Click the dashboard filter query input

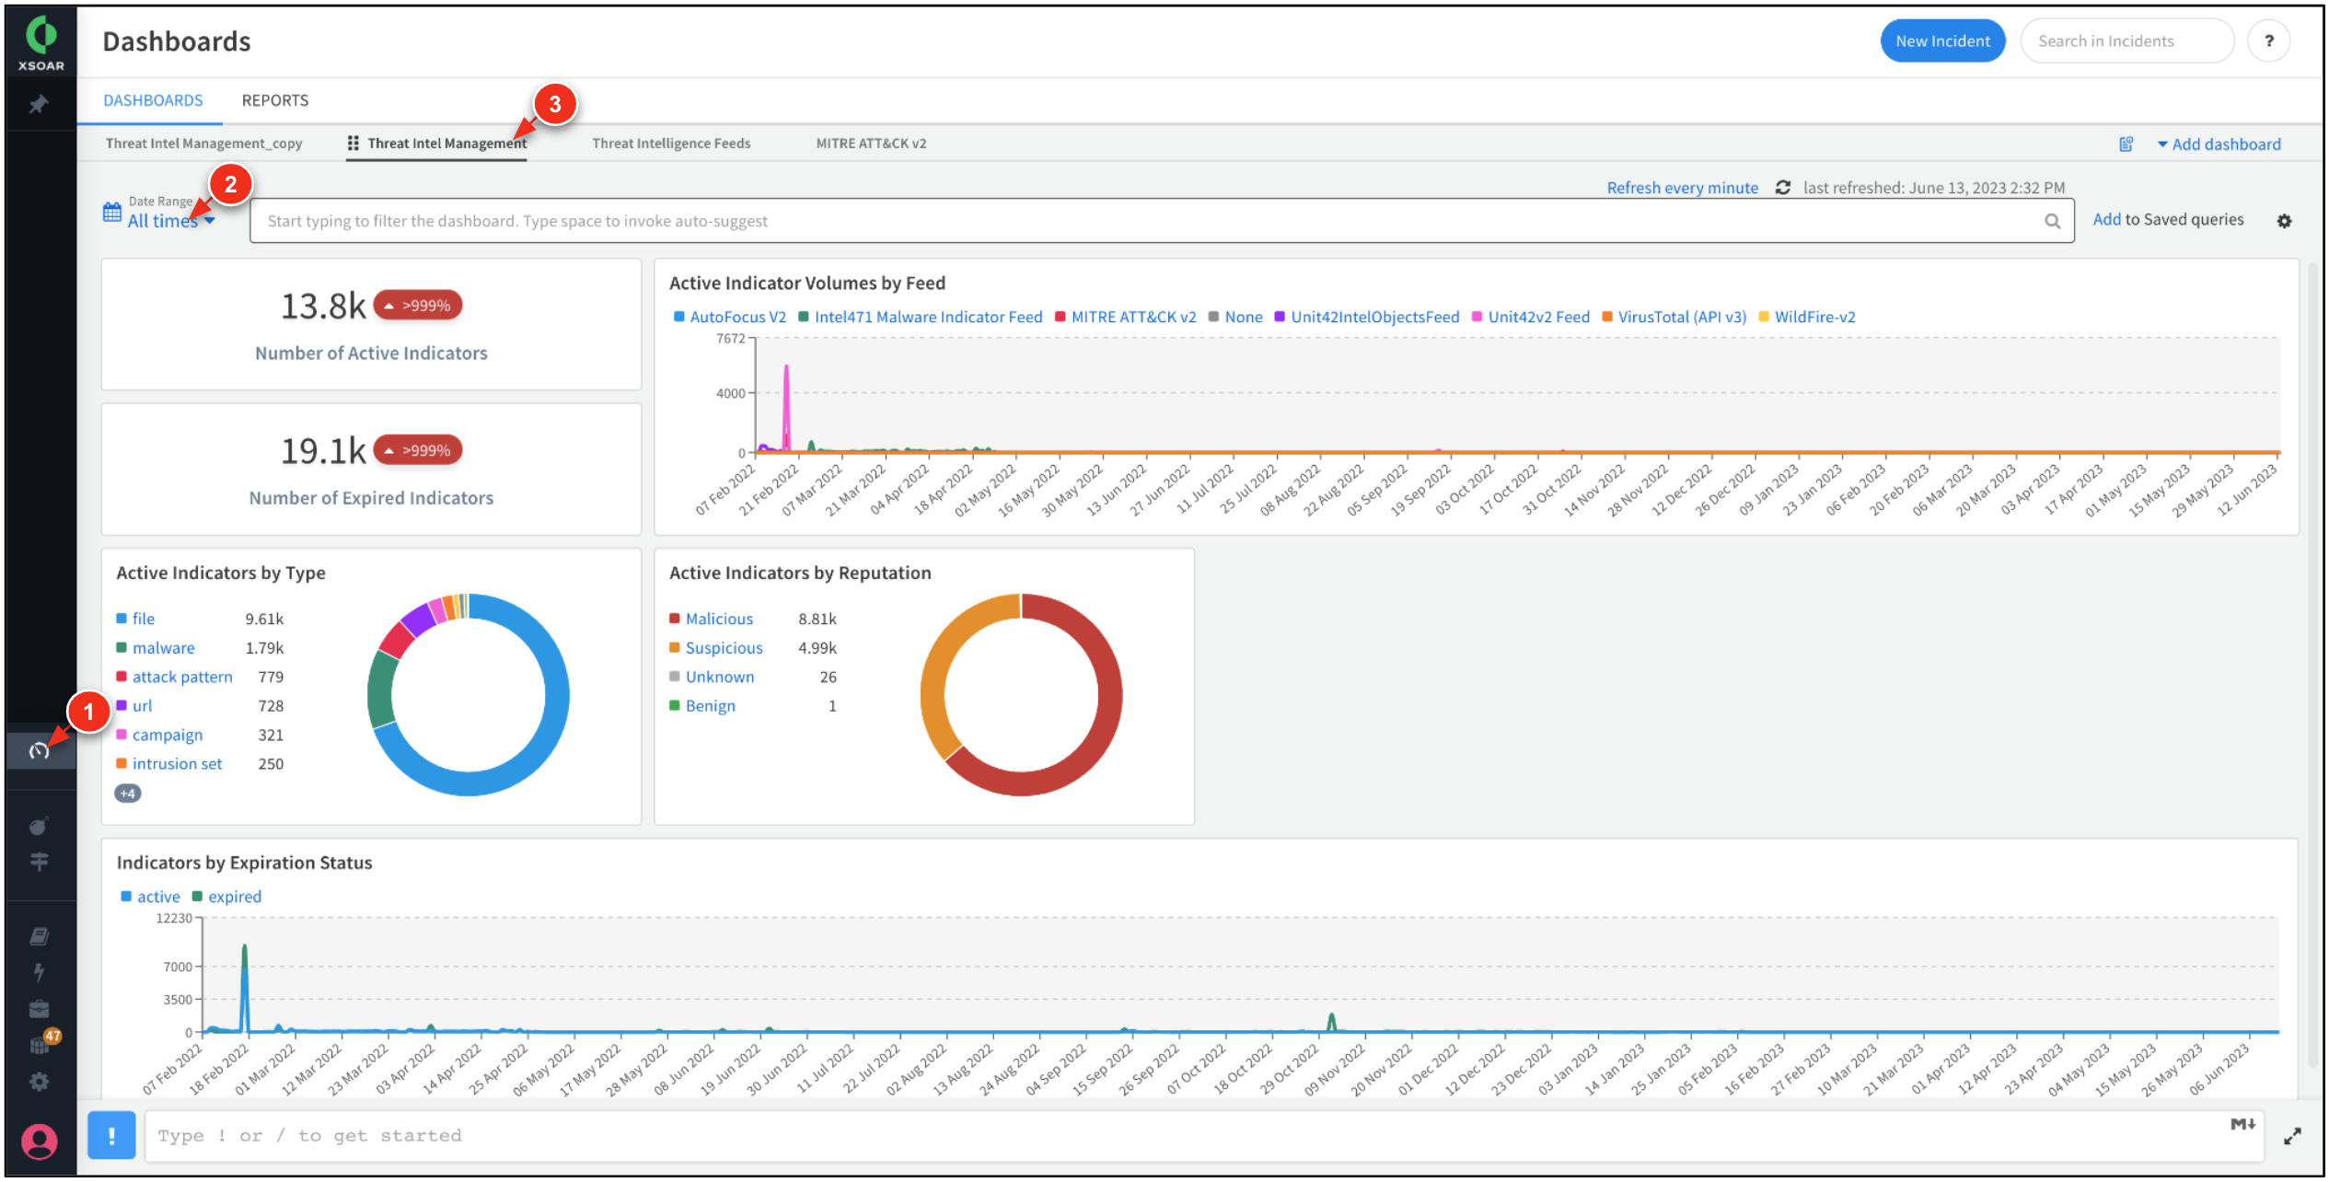tap(1162, 222)
